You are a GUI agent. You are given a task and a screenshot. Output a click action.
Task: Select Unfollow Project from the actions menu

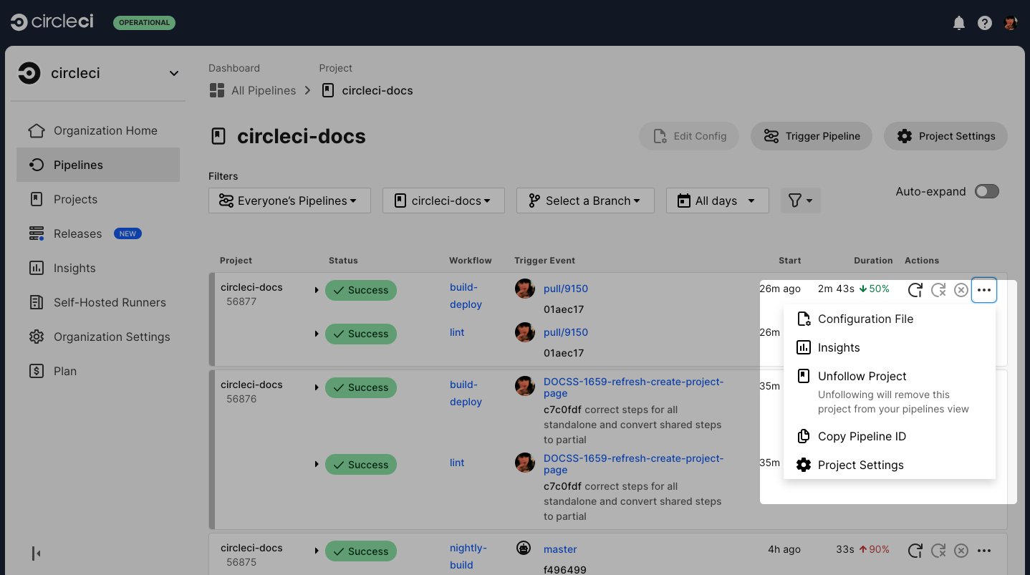point(890,392)
